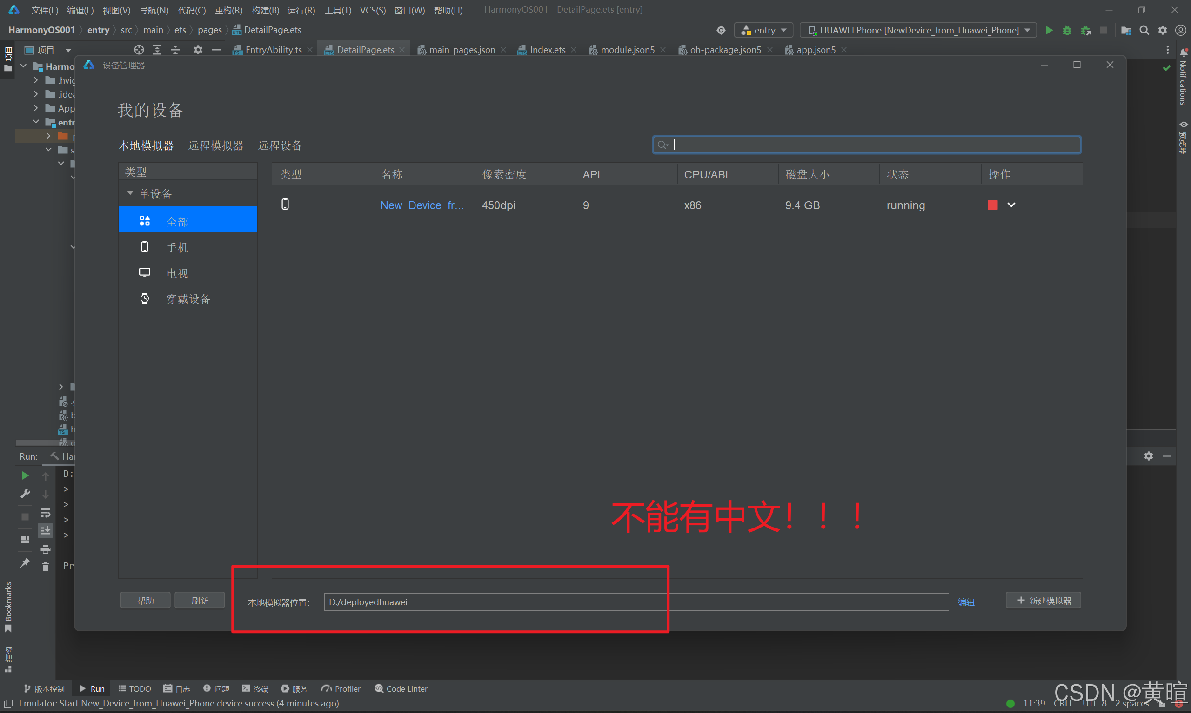Click the Debug bug icon in toolbar
This screenshot has height=713, width=1191.
click(x=1067, y=30)
